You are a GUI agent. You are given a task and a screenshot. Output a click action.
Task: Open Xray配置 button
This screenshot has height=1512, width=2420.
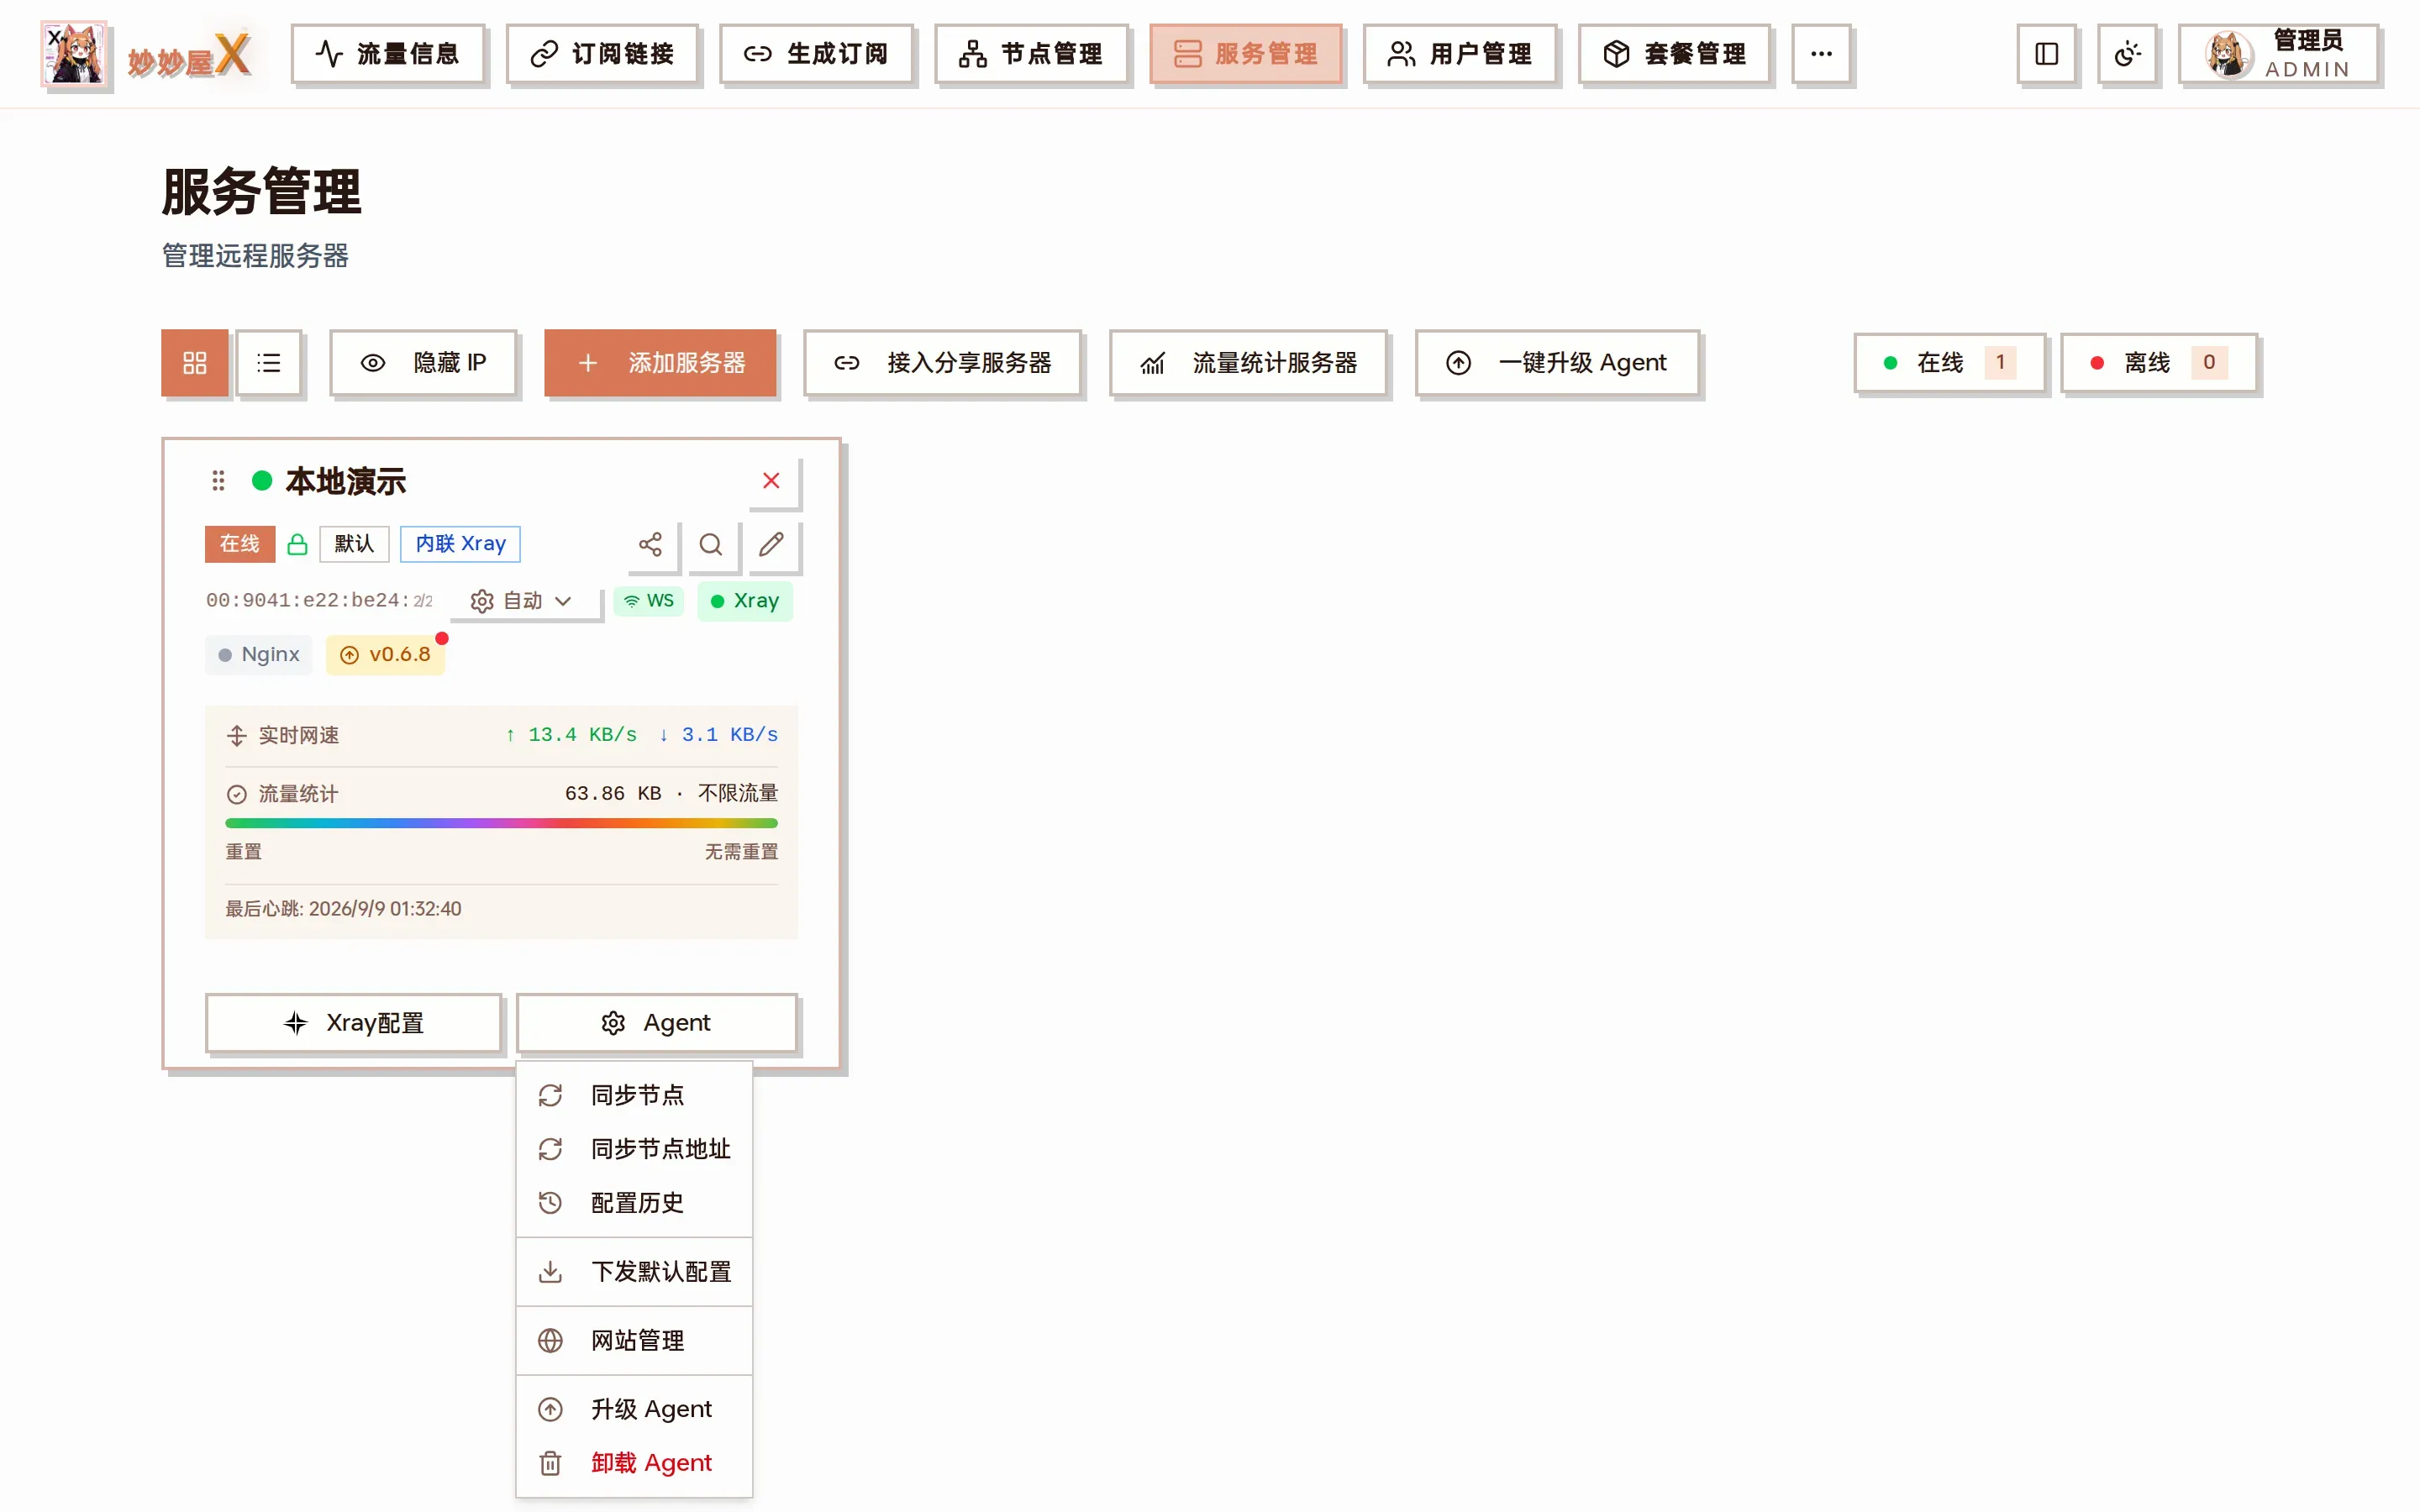point(353,1023)
